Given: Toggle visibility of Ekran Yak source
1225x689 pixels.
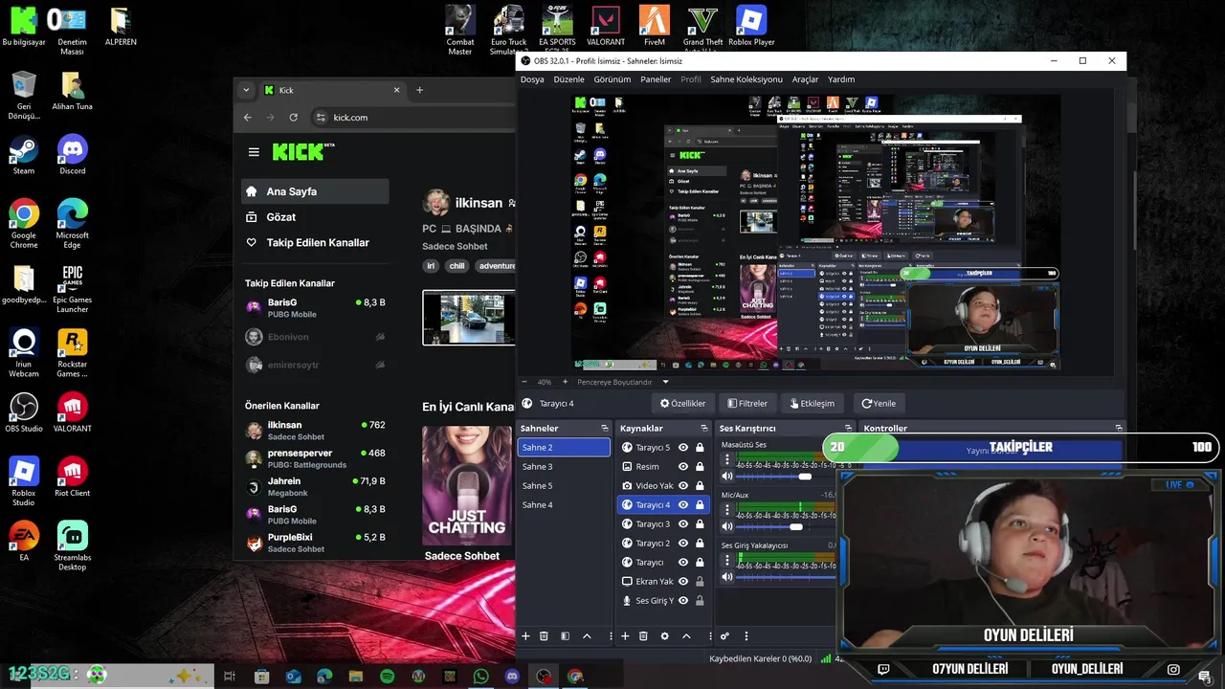Looking at the screenshot, I should (683, 581).
